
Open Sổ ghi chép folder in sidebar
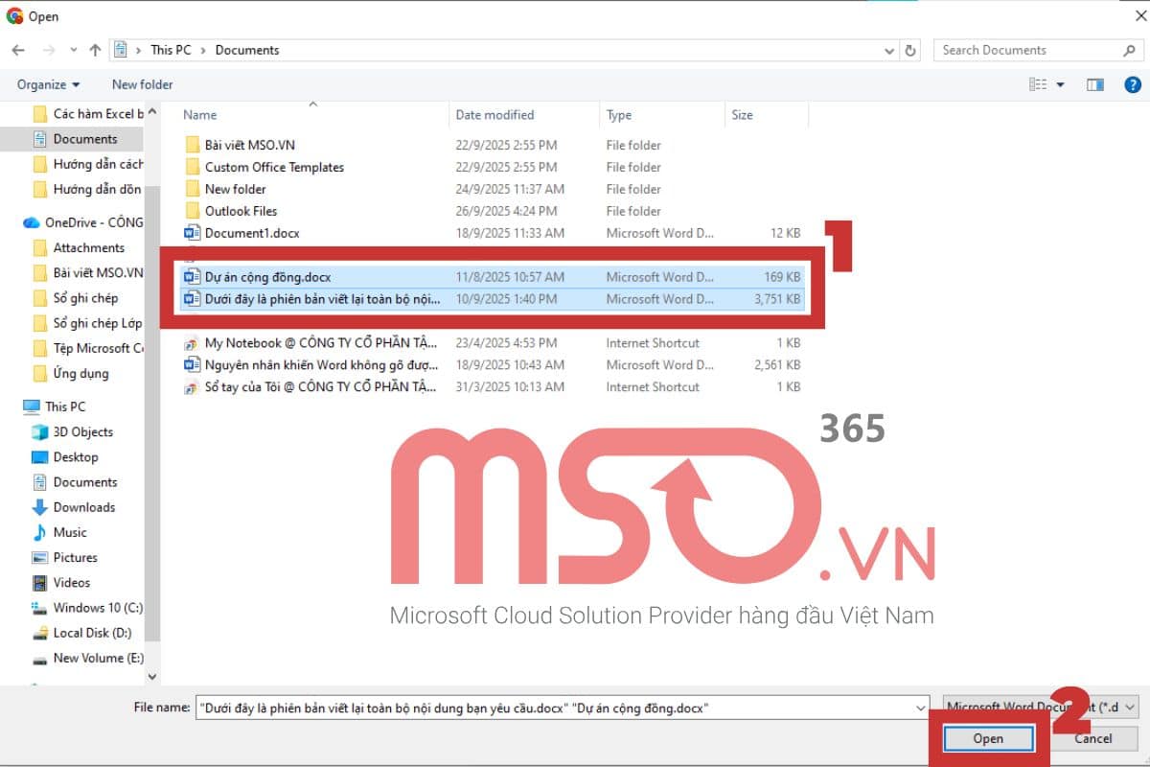pos(77,298)
